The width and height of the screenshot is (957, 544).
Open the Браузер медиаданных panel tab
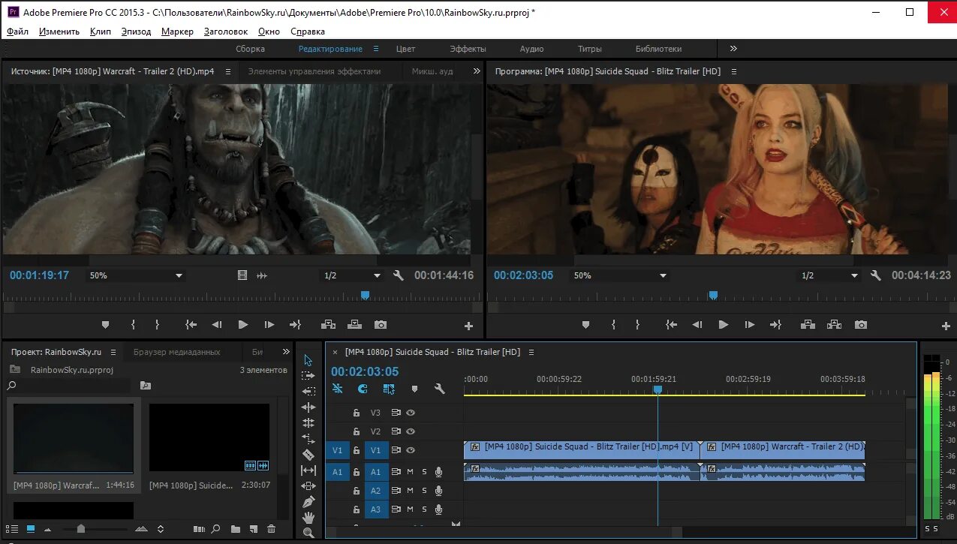(176, 351)
